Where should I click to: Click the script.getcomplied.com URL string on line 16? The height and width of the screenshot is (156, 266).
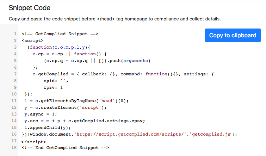130,134
